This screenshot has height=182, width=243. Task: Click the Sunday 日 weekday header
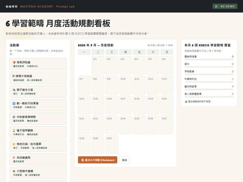[167, 52]
